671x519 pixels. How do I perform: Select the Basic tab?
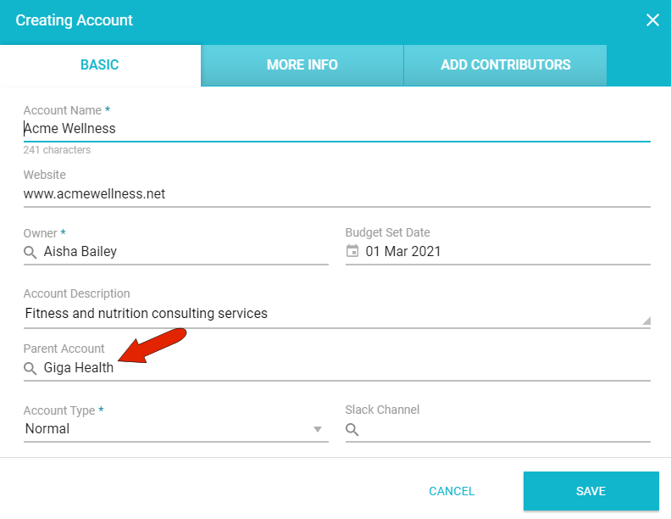pos(100,65)
